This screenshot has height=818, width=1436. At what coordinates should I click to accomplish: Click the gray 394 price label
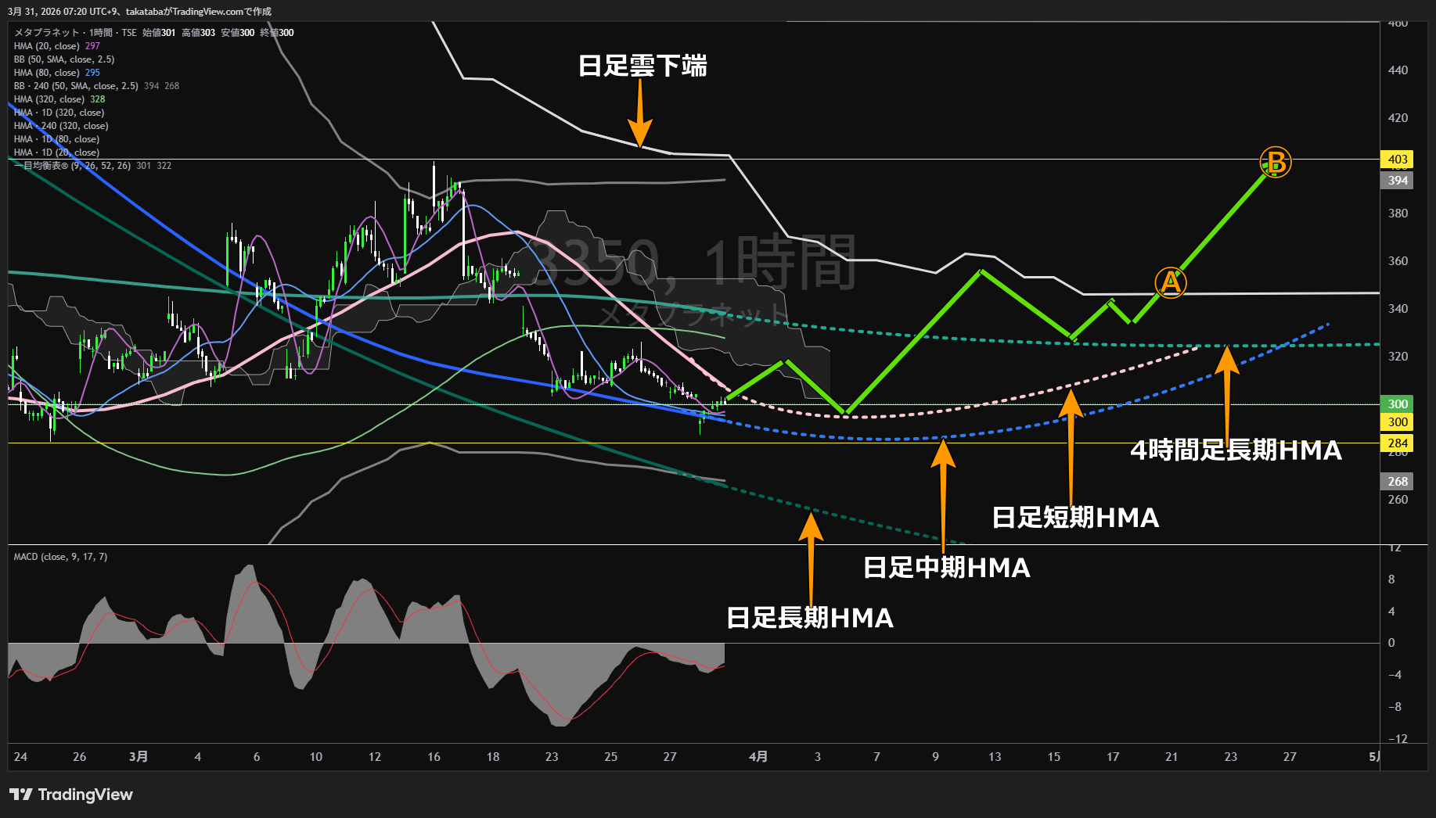(1398, 181)
